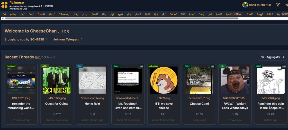Click US flag on Cheese Cam card
The height and width of the screenshot is (130, 288).
213,66
